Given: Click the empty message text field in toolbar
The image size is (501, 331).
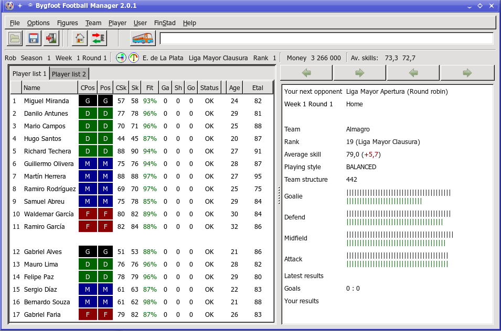Looking at the screenshot, I should point(326,39).
